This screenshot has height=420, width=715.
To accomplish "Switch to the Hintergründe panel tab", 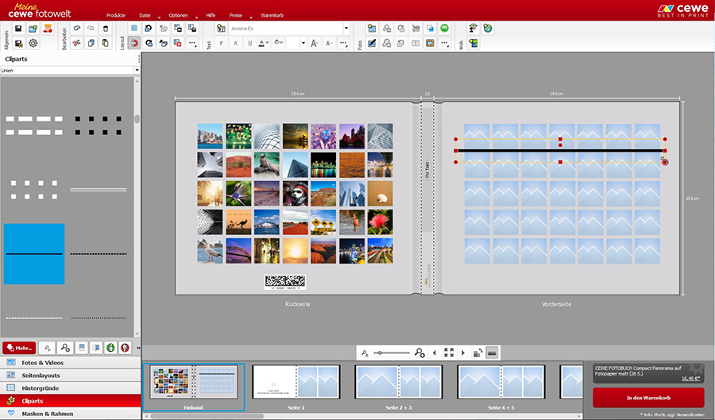I will pyautogui.click(x=40, y=387).
